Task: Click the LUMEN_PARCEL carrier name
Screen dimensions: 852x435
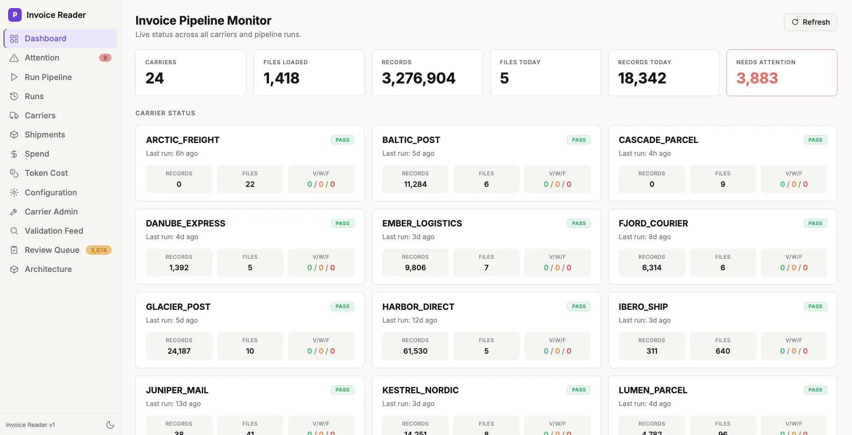Action: coord(653,390)
